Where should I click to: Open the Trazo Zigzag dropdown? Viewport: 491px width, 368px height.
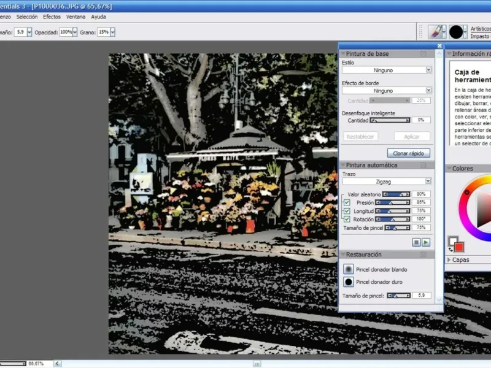(386, 182)
